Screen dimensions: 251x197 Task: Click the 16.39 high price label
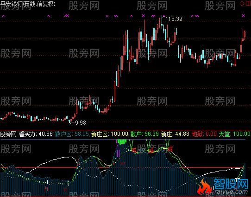click(x=176, y=19)
